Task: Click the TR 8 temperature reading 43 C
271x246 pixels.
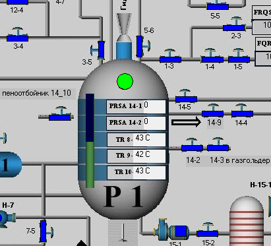Action: 149,140
